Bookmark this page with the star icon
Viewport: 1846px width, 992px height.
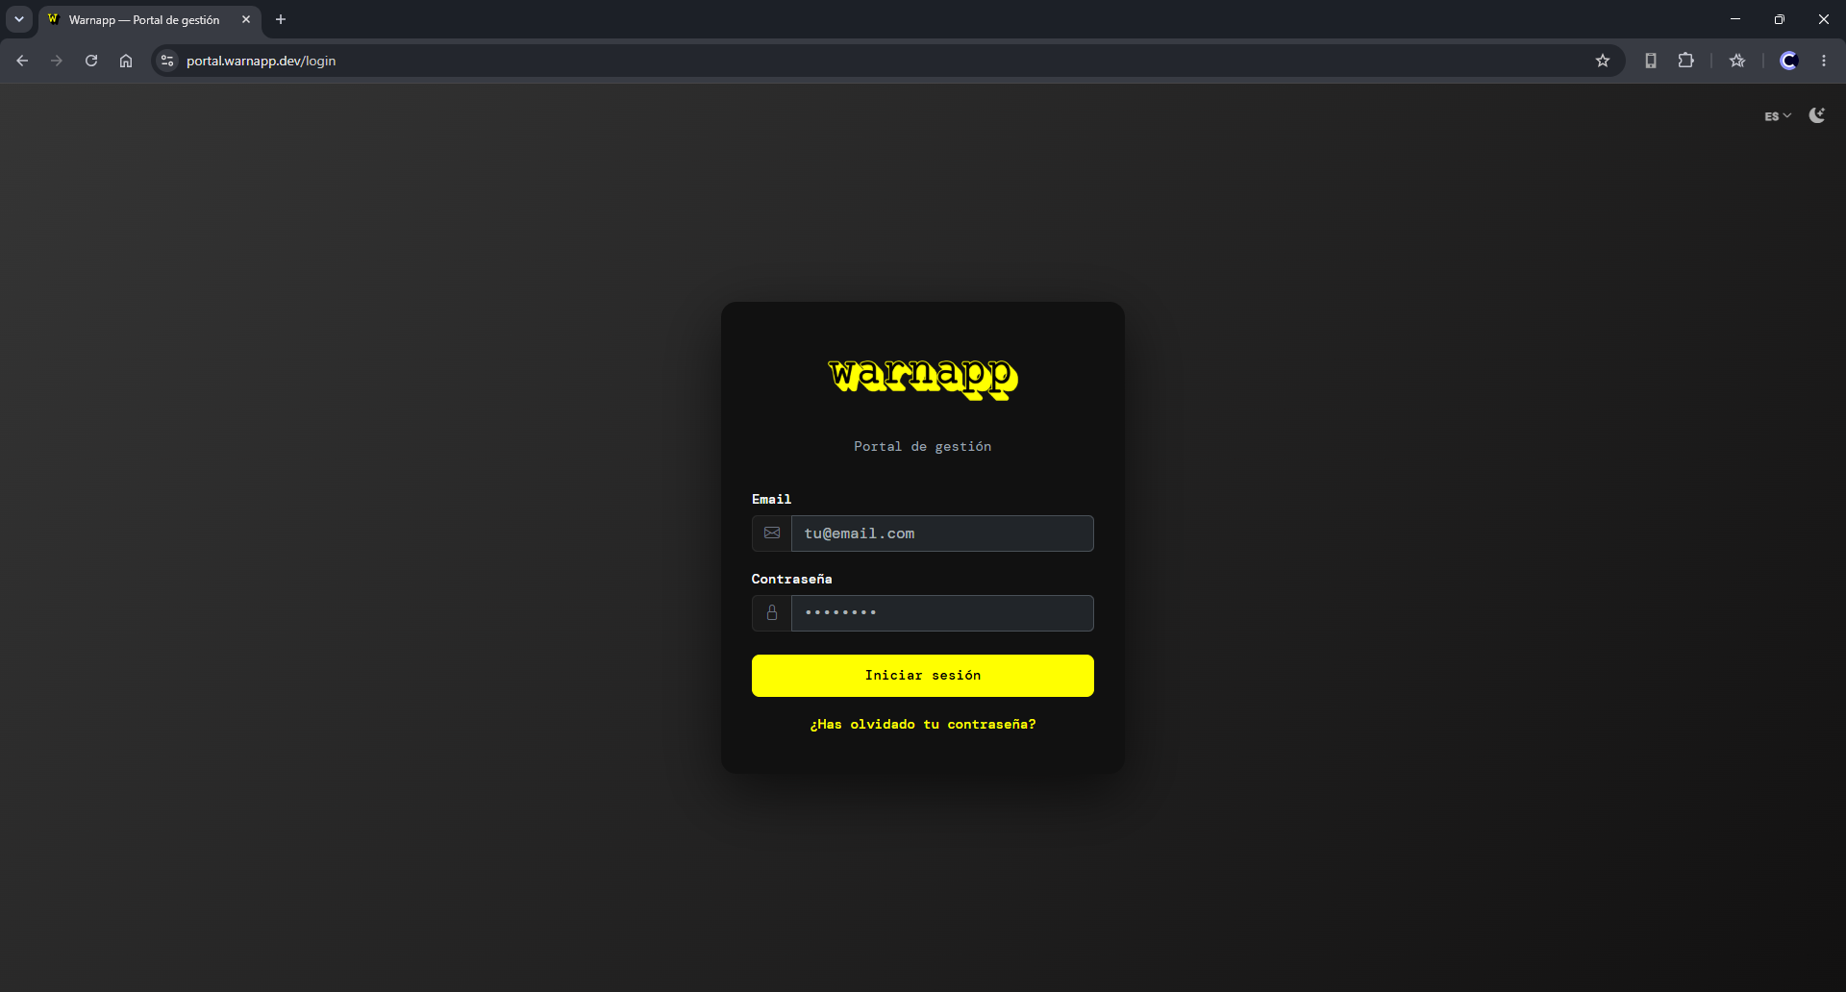[1603, 61]
